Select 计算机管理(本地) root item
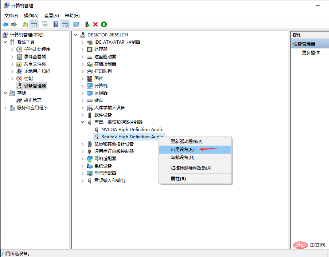Viewport: 329px width, 257px height. [x=27, y=35]
